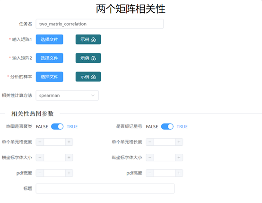
Task: Click the 标题 input box
Action: point(105,188)
